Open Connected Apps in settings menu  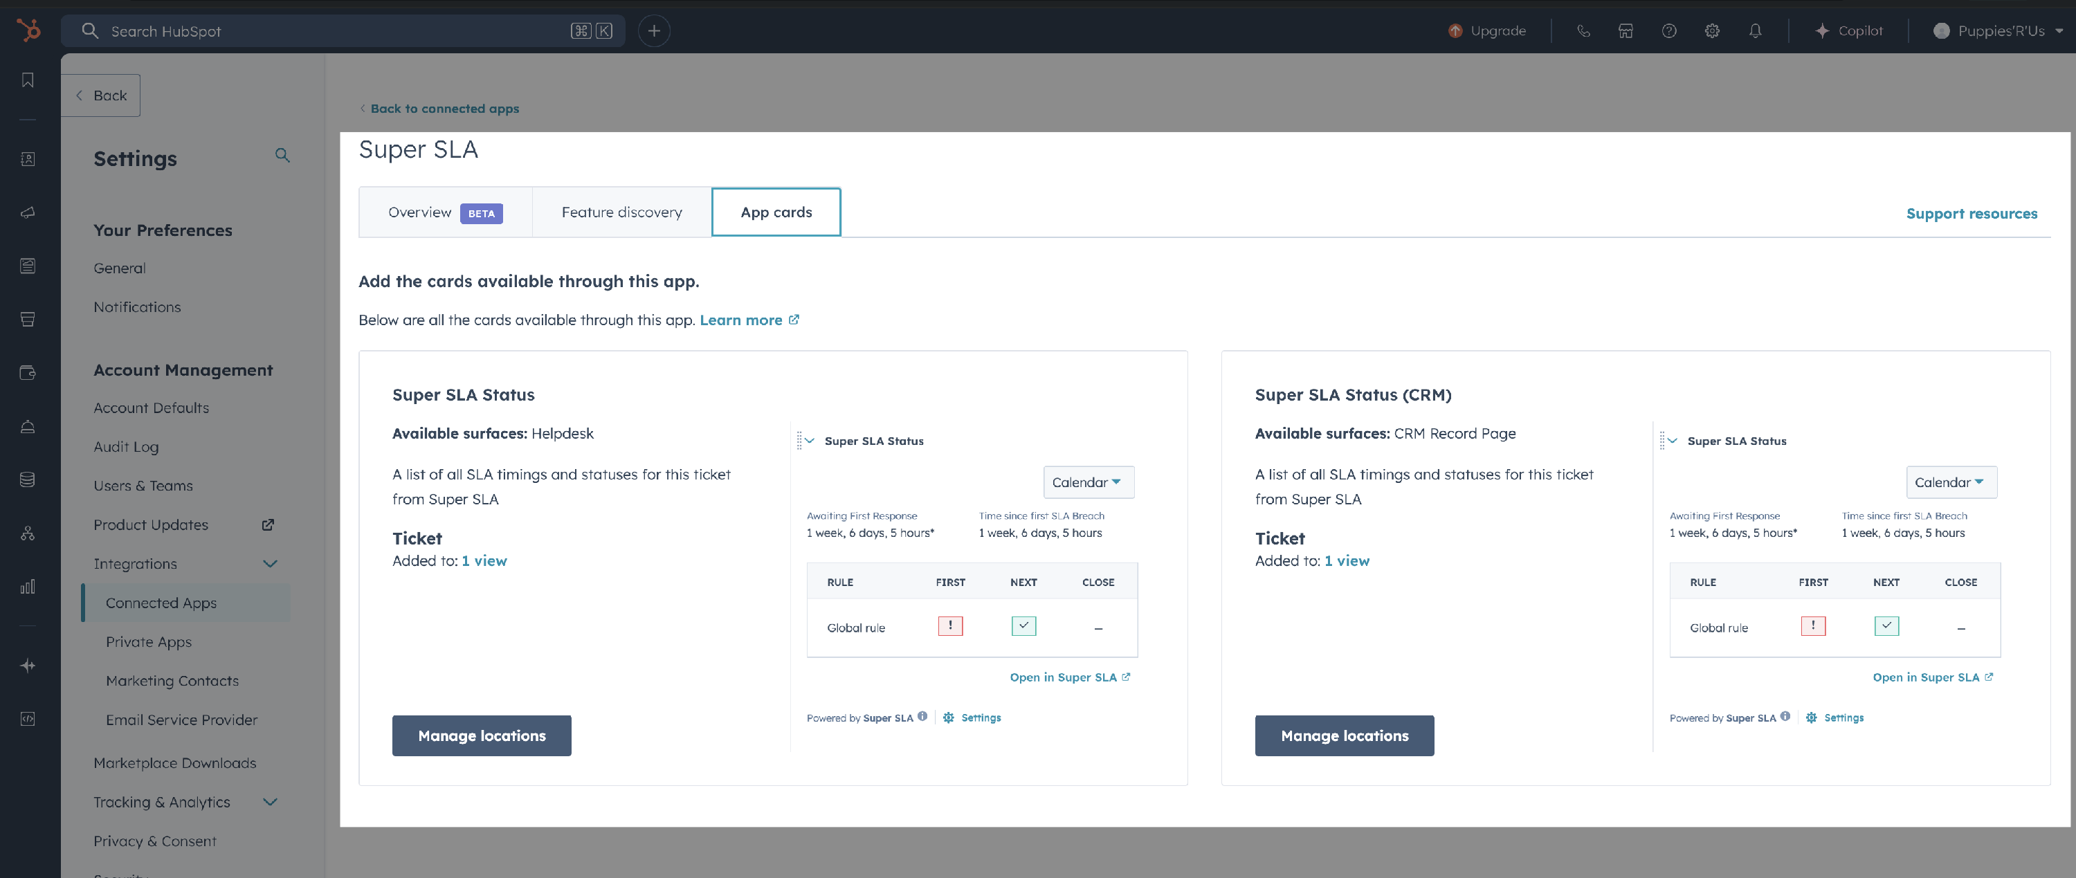[x=186, y=603]
